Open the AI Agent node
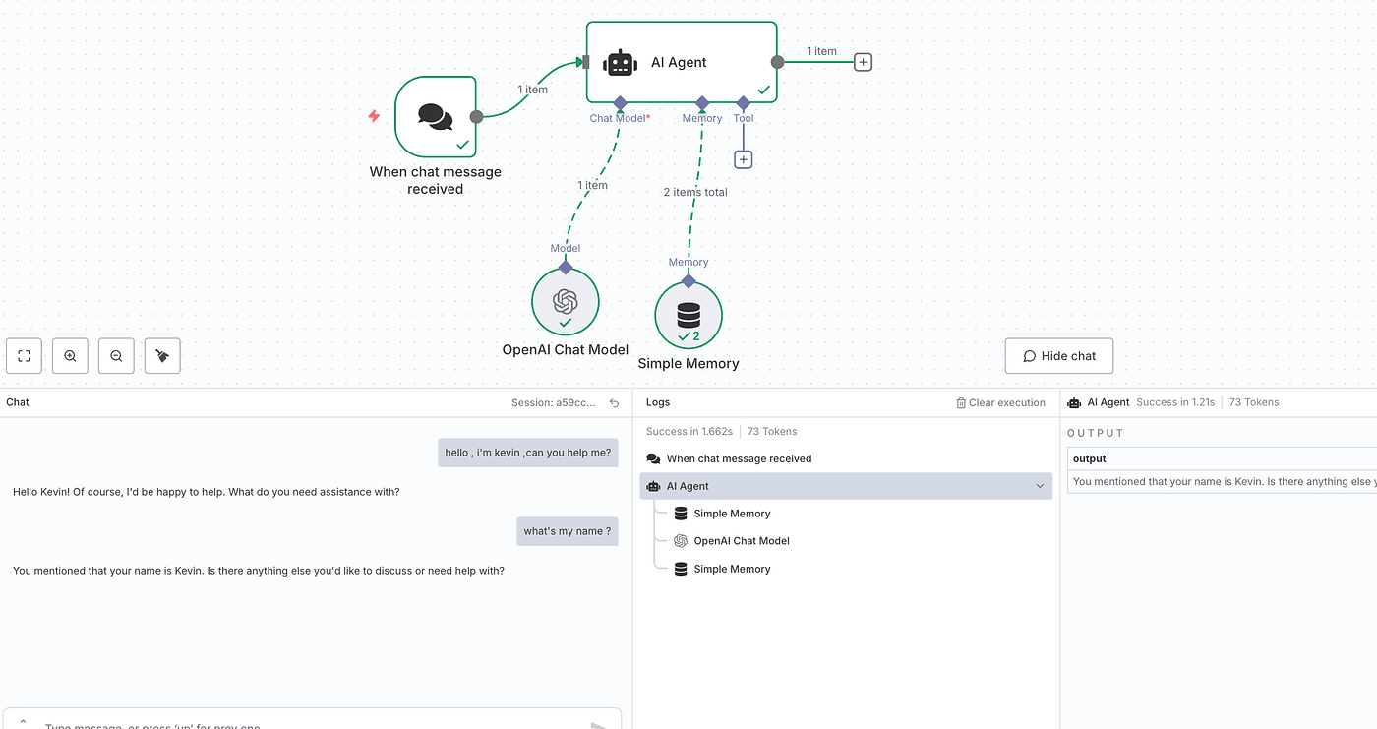1377x729 pixels. (681, 62)
